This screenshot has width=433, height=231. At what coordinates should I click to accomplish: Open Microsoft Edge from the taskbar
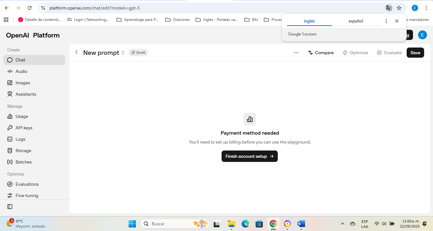pyautogui.click(x=245, y=224)
